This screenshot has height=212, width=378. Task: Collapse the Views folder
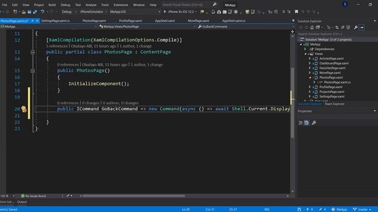(305, 54)
